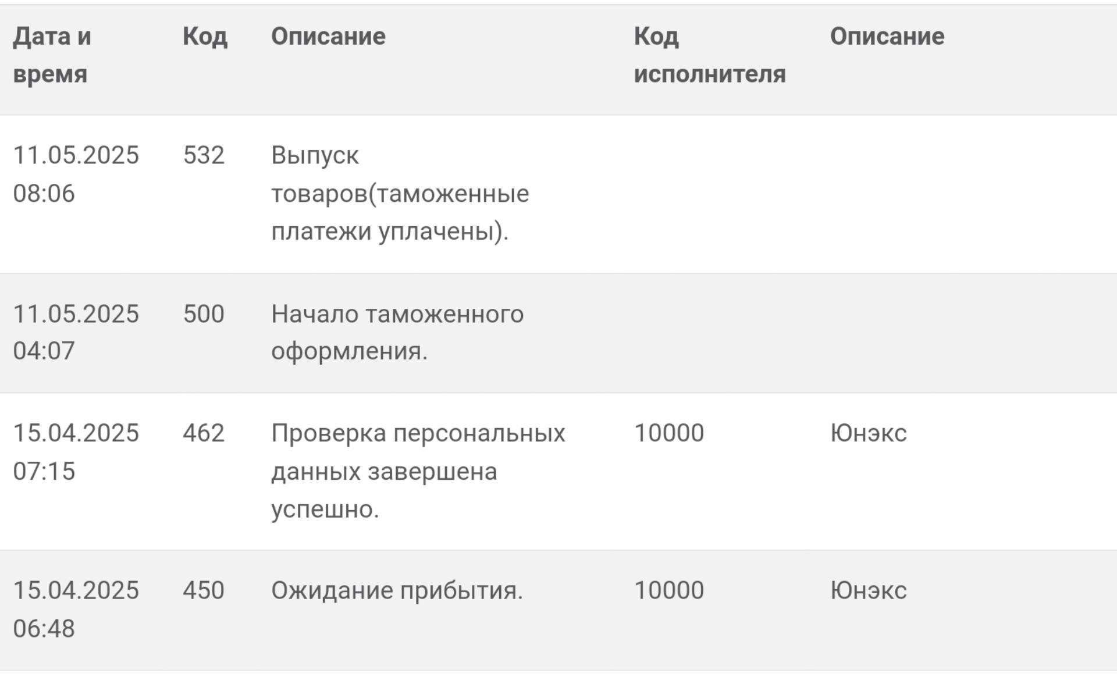Click the standalone "Код" column header
Screen dimensions: 1117x698
205,37
